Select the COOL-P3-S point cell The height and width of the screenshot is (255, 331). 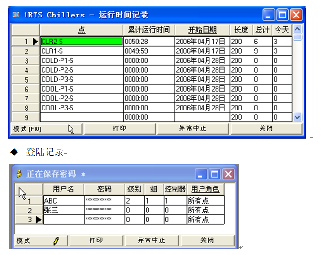pos(82,108)
